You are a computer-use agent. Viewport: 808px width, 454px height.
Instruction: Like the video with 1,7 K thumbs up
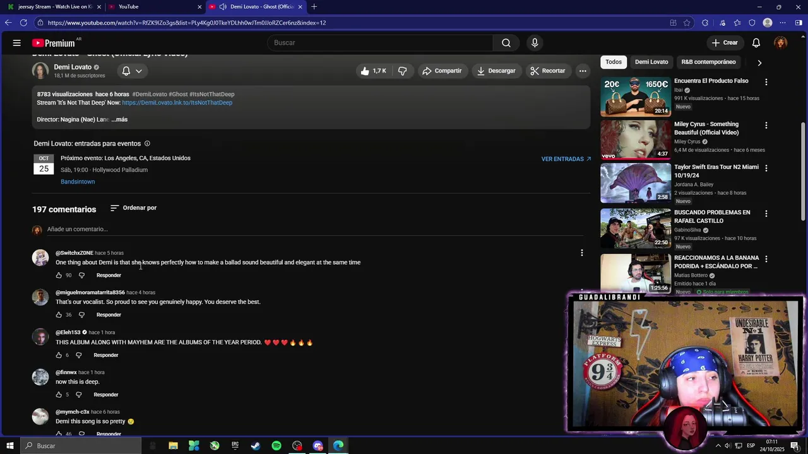pyautogui.click(x=374, y=71)
